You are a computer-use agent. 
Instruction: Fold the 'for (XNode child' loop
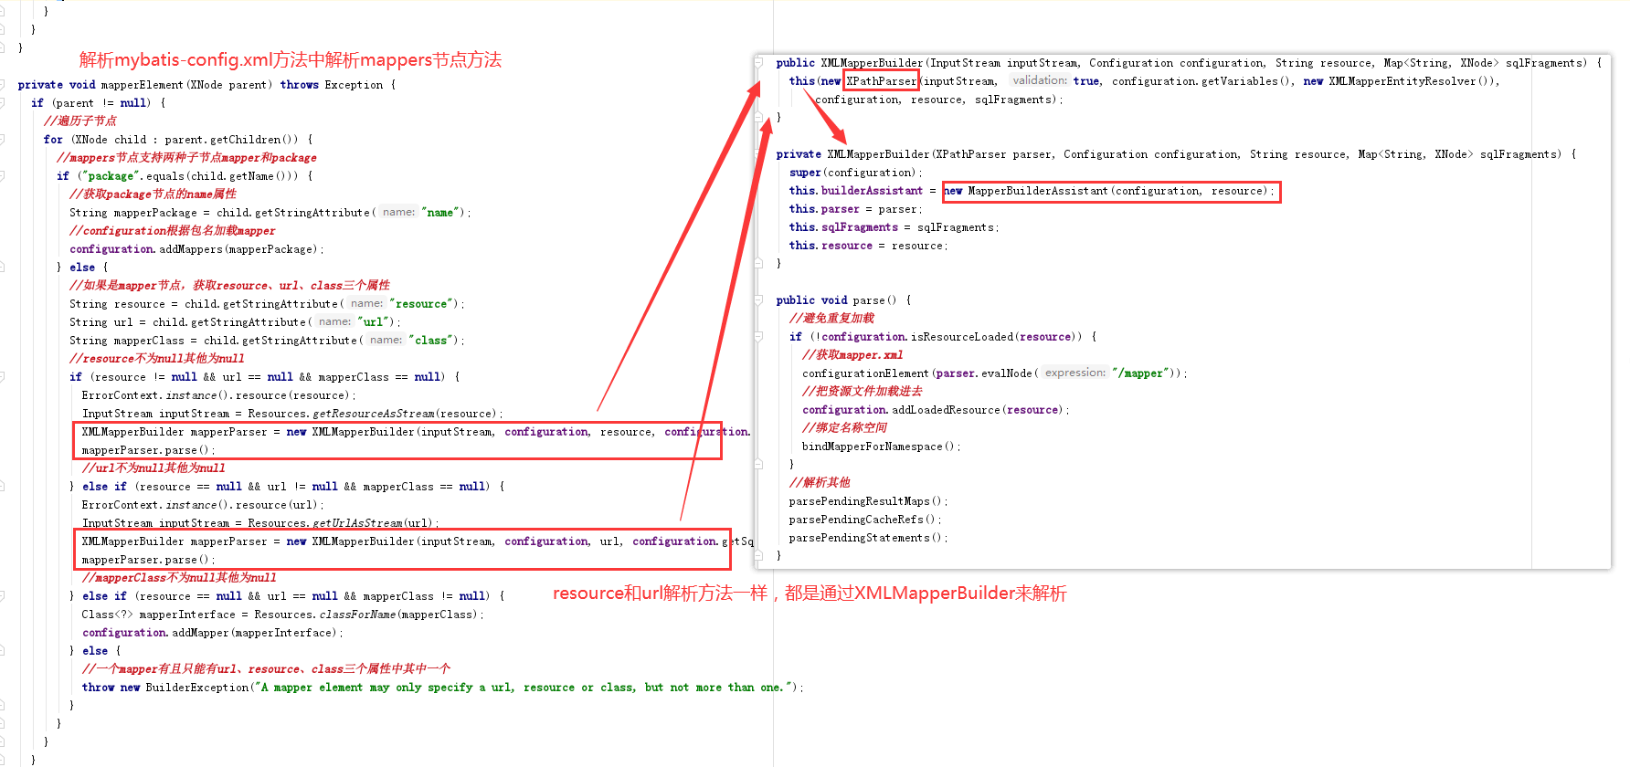(x=3, y=140)
